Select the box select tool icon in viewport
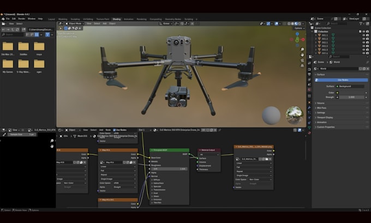 66,28
